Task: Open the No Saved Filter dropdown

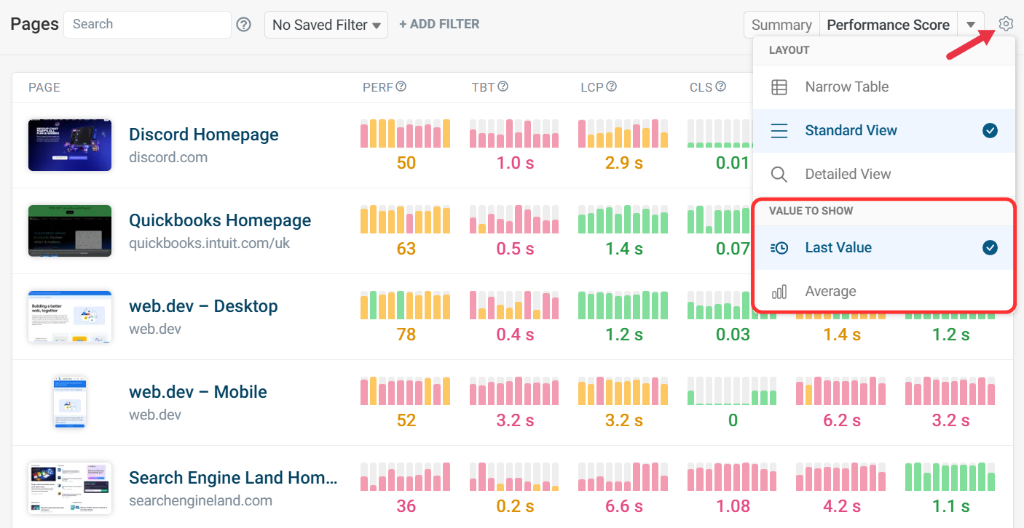Action: pos(326,25)
